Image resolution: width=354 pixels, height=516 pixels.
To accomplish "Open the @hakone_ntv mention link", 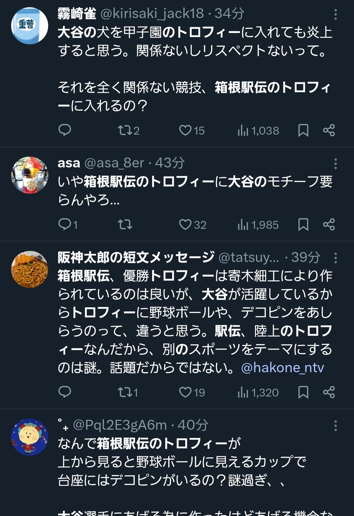I will click(283, 368).
